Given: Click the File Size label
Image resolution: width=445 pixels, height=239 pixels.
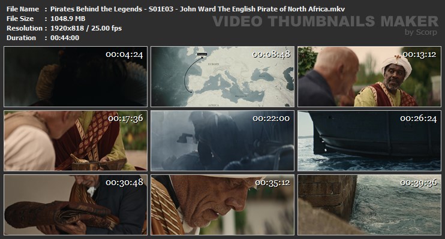Looking at the screenshot, I should [20, 19].
